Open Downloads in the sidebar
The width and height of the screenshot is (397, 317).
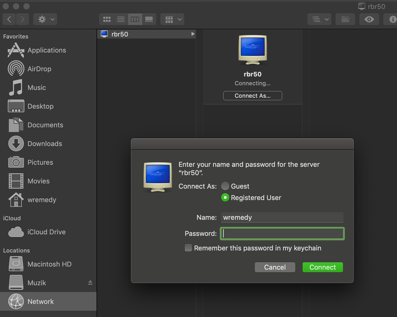point(45,144)
